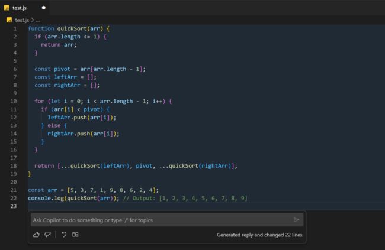Click the '// Output:' comment on line 22
Image resolution: width=385 pixels, height=250 pixels.
185,198
